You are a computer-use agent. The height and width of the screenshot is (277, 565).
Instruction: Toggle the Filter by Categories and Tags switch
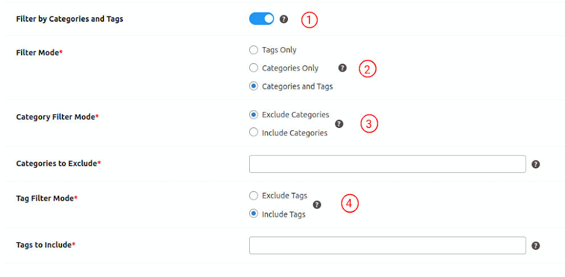262,19
